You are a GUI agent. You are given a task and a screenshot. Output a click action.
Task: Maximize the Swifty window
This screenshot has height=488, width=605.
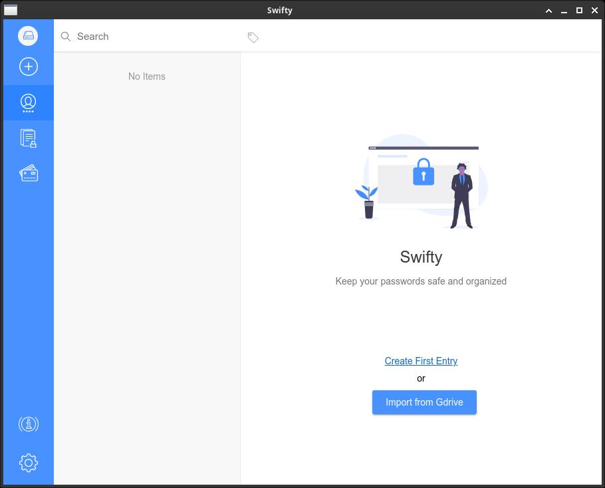tap(579, 11)
